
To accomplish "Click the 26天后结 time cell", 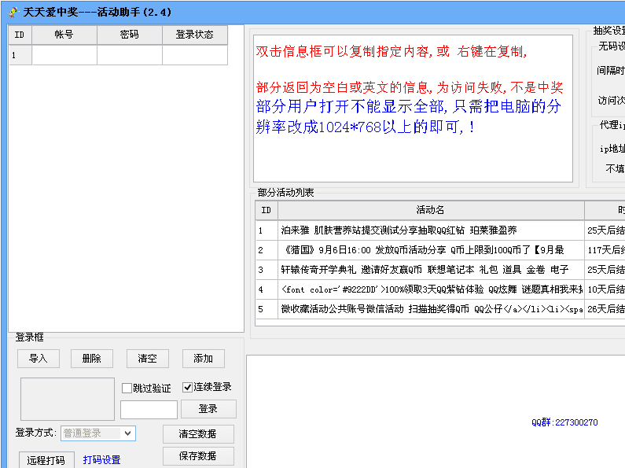I will (x=605, y=309).
